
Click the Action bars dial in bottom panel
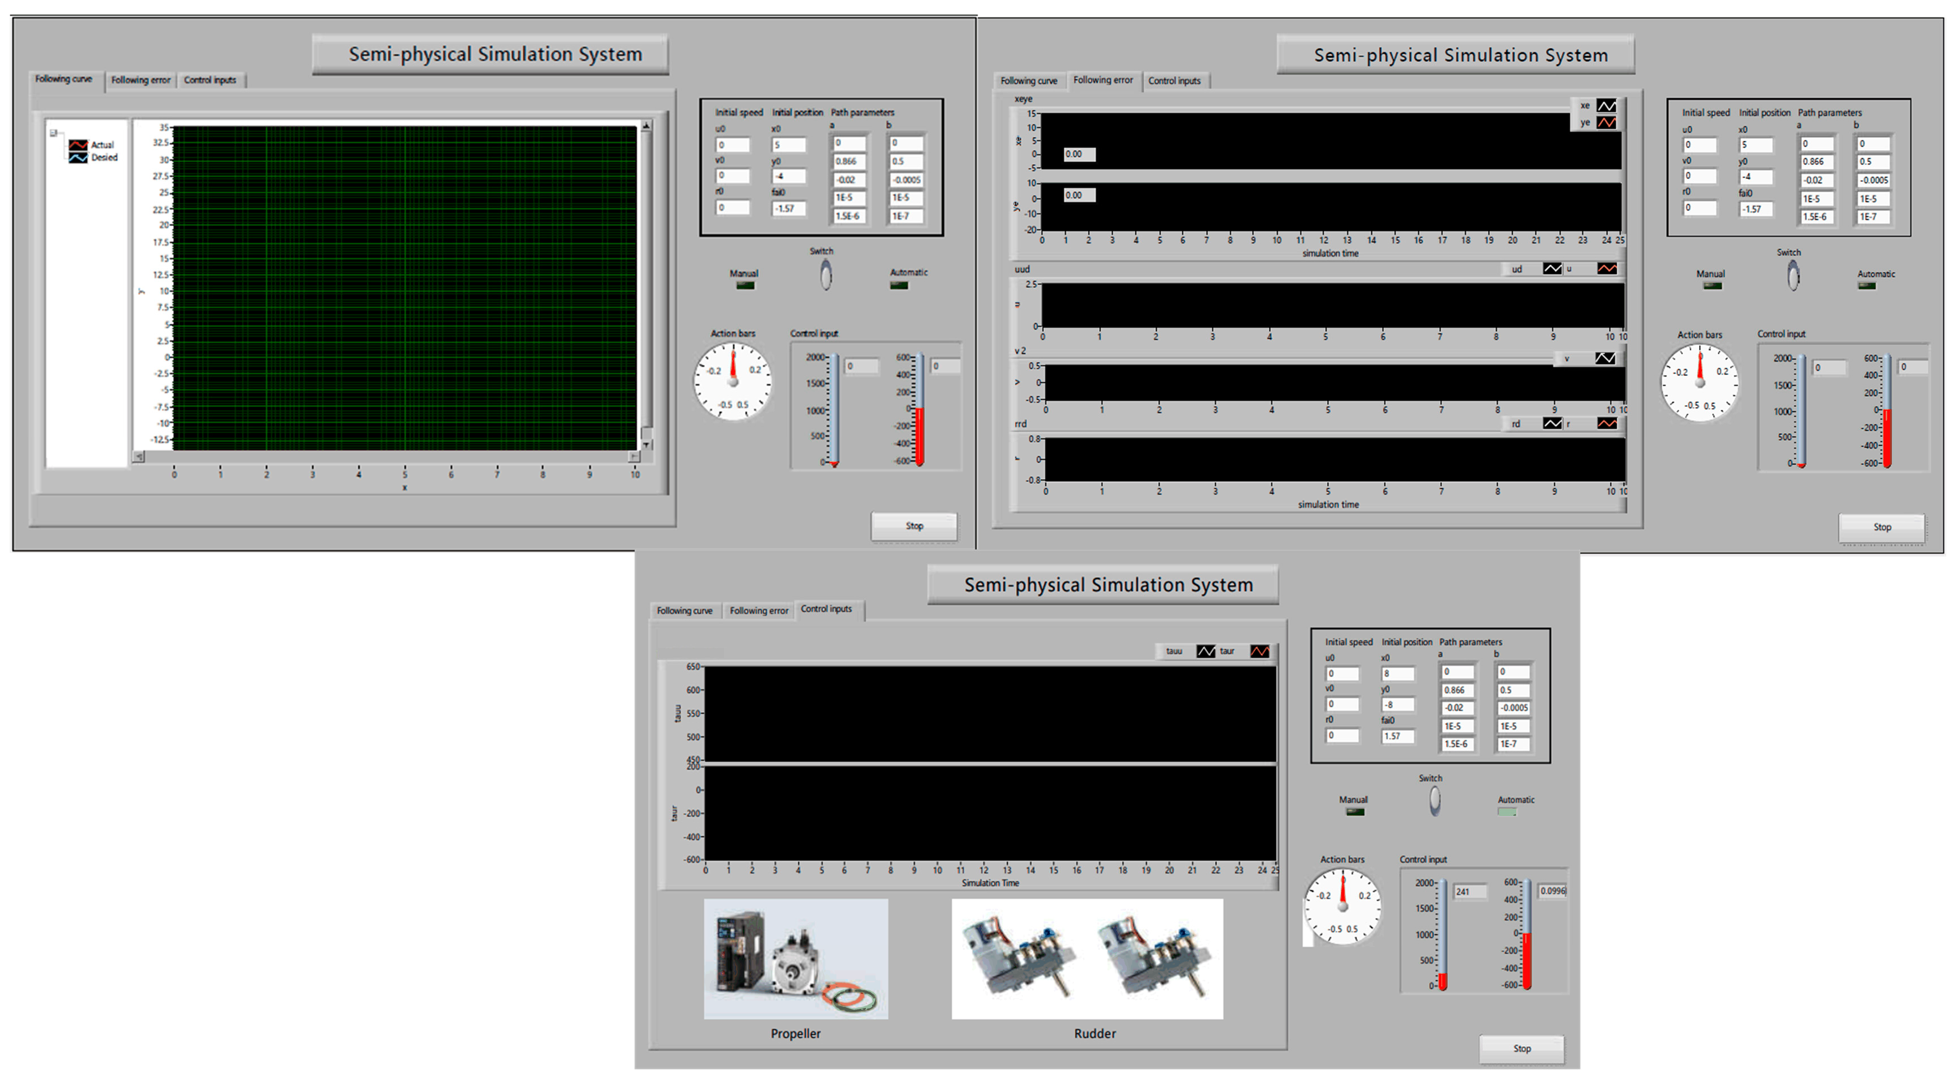(1343, 905)
